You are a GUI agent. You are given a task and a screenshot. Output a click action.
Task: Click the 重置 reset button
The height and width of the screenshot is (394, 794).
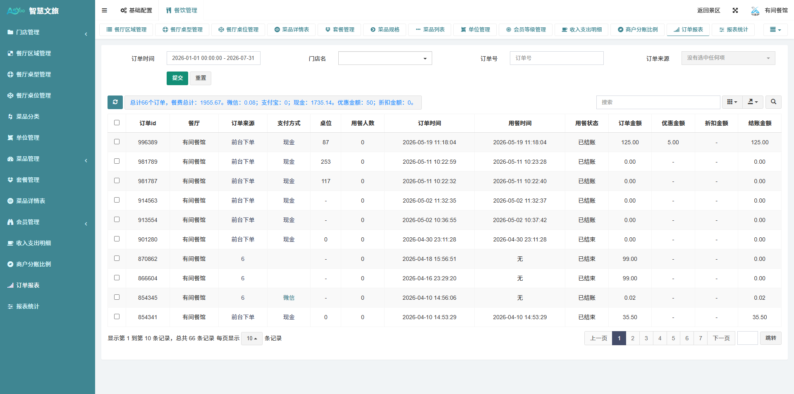[x=201, y=78]
